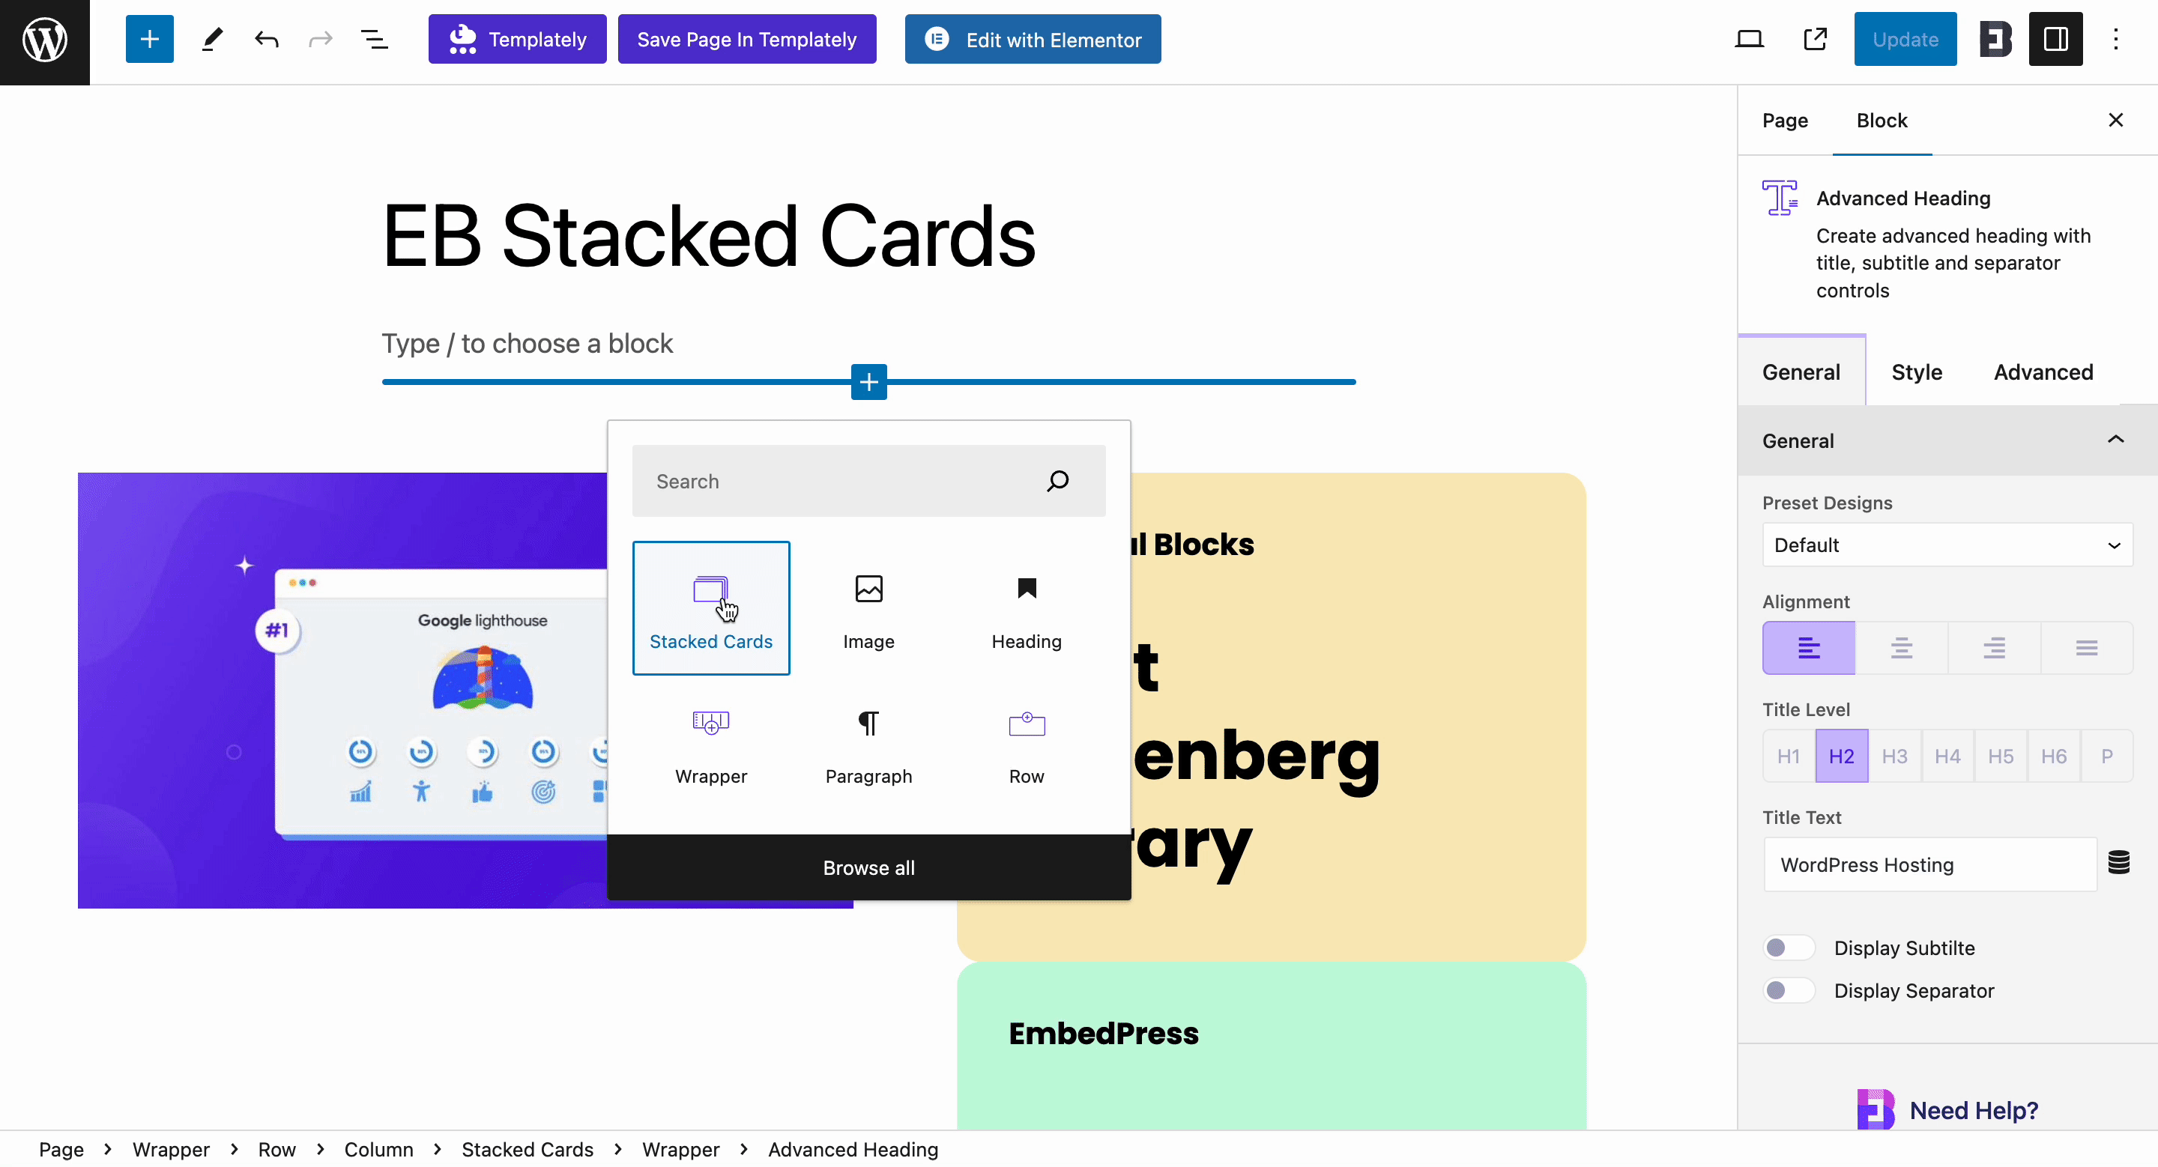
Task: Click the WordPress logo icon
Action: click(x=44, y=39)
